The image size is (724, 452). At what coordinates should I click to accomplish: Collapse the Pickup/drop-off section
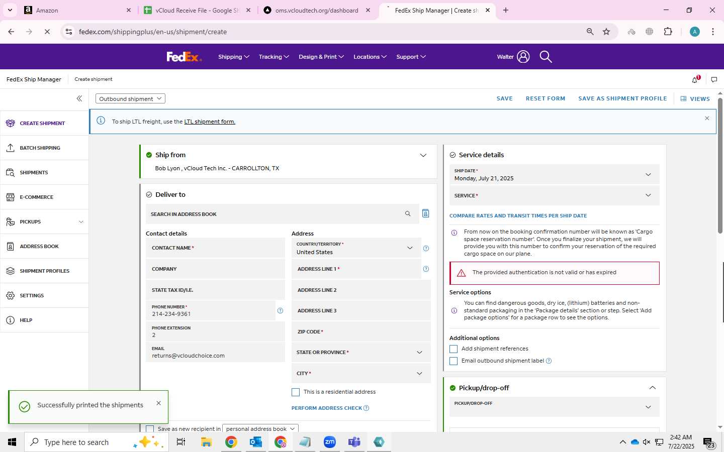coord(652,388)
